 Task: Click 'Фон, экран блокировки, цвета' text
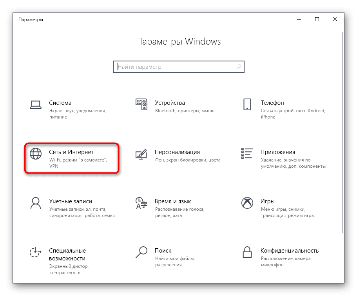188,160
